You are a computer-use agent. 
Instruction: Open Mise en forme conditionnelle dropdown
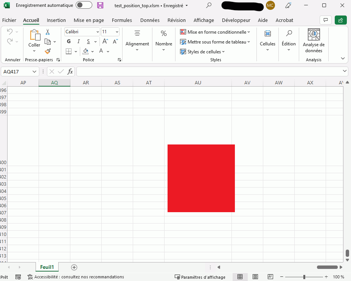(x=215, y=32)
